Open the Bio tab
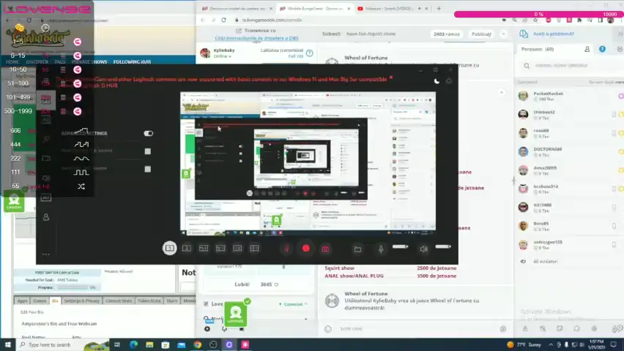 coord(56,301)
